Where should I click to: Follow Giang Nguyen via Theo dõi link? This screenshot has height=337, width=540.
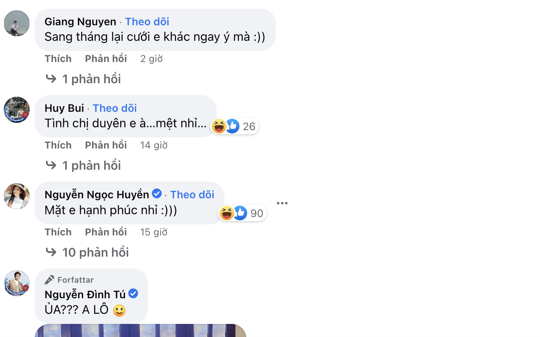pos(147,22)
